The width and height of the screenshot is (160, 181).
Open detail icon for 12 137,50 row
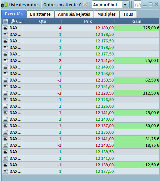tap(6, 172)
